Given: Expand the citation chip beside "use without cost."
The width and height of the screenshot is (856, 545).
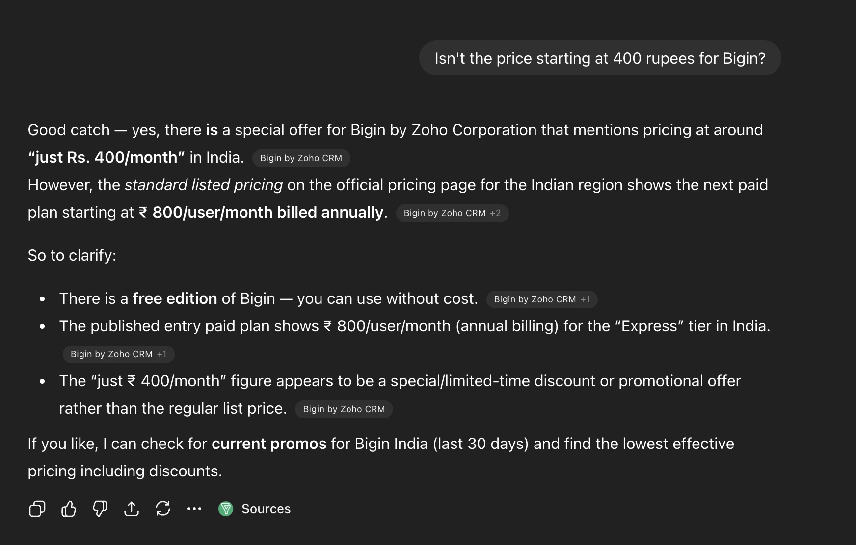Looking at the screenshot, I should tap(541, 299).
